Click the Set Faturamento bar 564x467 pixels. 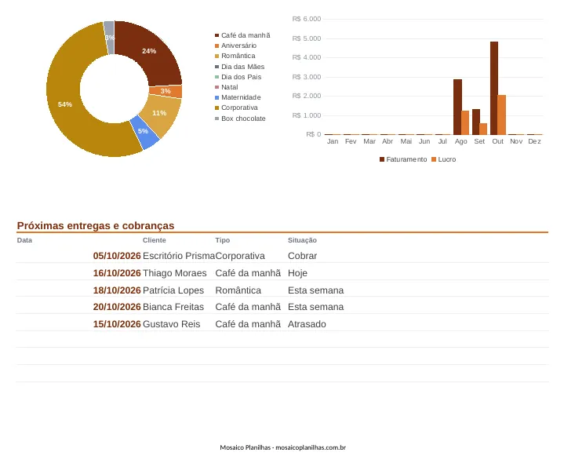click(476, 122)
